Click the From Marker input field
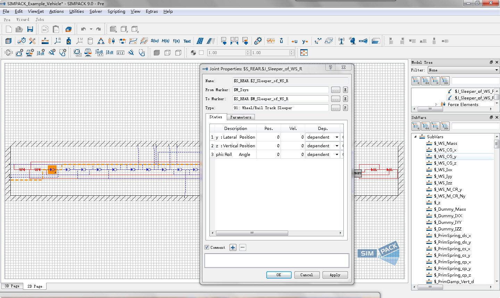The width and height of the screenshot is (500, 298). tap(281, 90)
